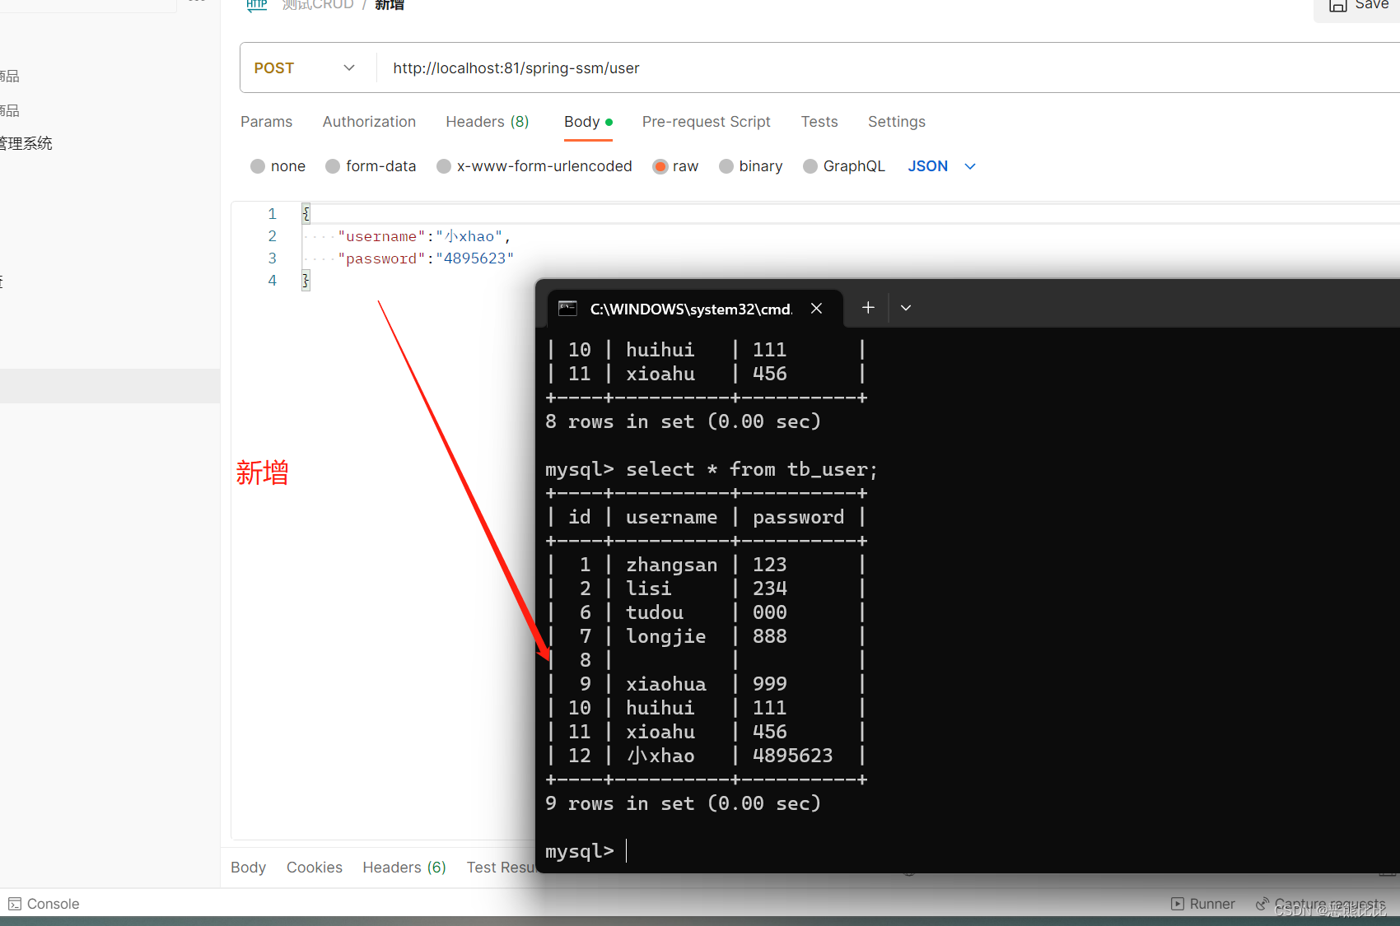Click the HTTP request type icon
The image size is (1400, 926).
pos(257,5)
